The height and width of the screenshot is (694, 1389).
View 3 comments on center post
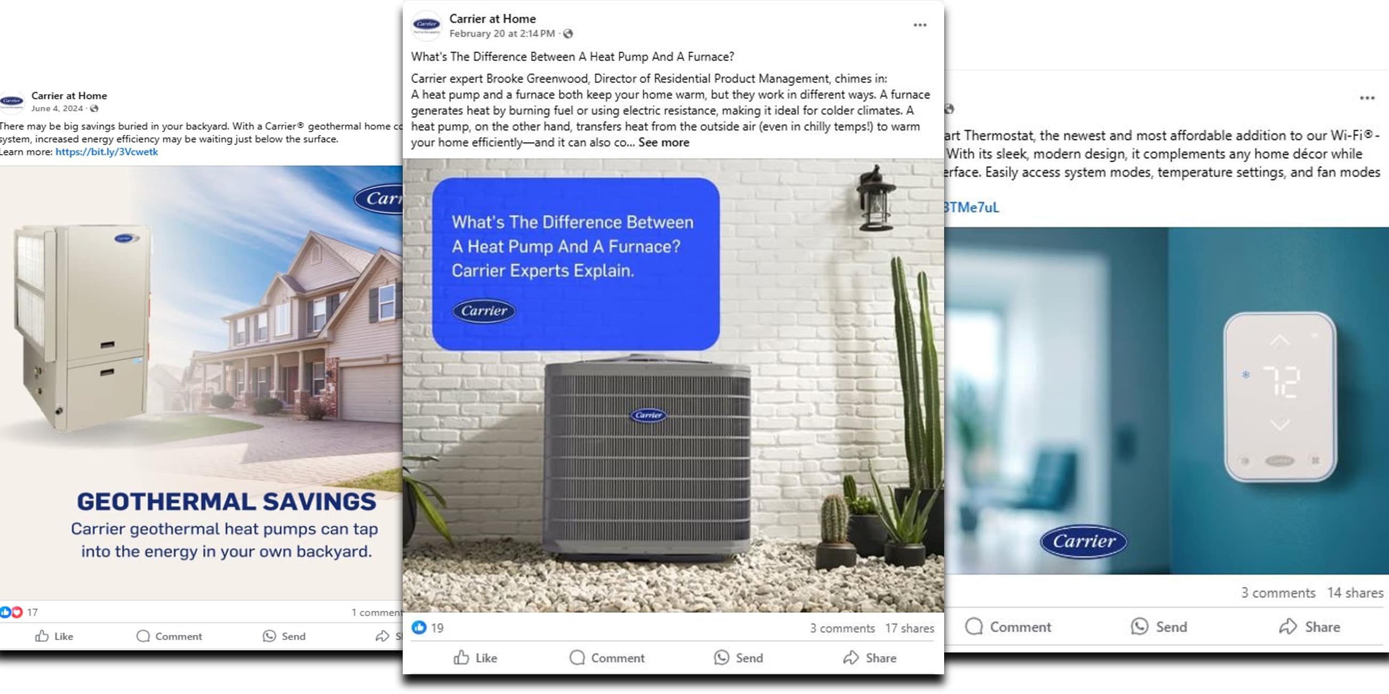pos(842,628)
